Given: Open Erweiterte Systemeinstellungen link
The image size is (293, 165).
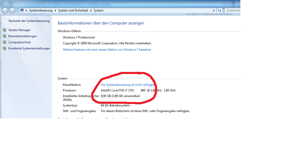Looking at the screenshot, I should click(x=29, y=48).
